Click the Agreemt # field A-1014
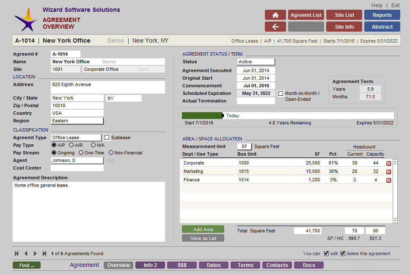 65,54
